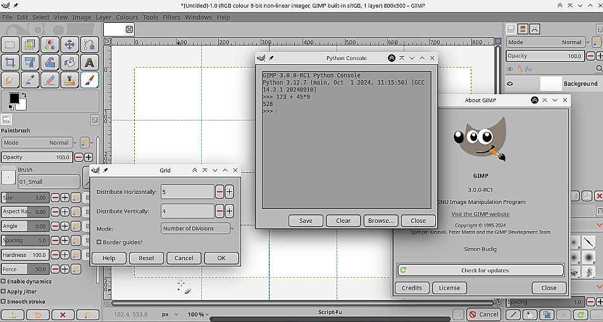Toggle the fx effects column header in Layers
Screen dimensions: 603x322
[x=528, y=69]
